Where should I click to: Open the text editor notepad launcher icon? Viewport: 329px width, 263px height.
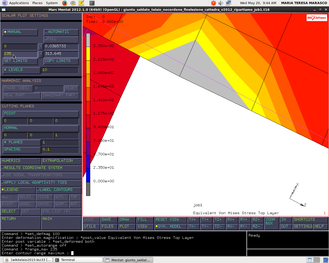point(81,3)
